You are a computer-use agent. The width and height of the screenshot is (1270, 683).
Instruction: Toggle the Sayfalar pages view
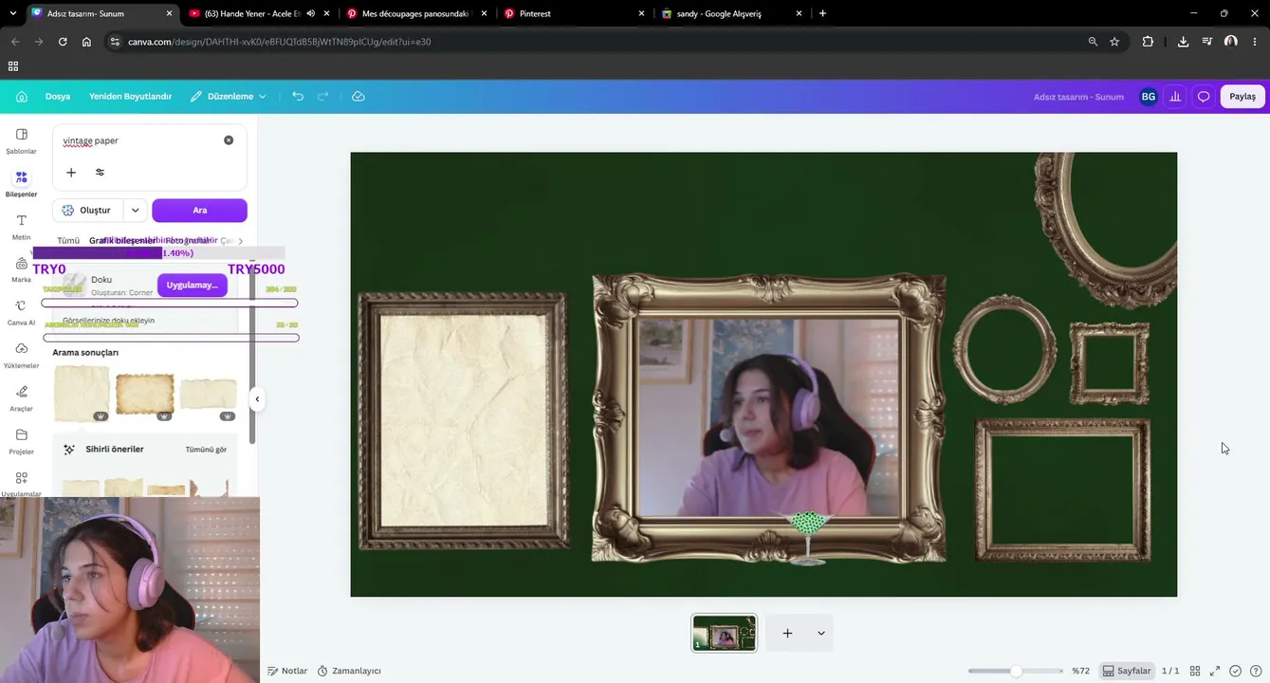[x=1127, y=671]
